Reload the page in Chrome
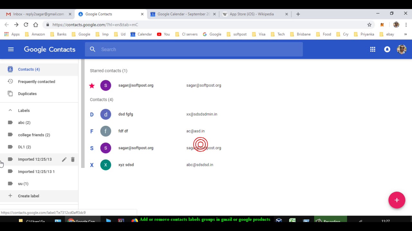Image resolution: width=412 pixels, height=231 pixels. pos(26,25)
